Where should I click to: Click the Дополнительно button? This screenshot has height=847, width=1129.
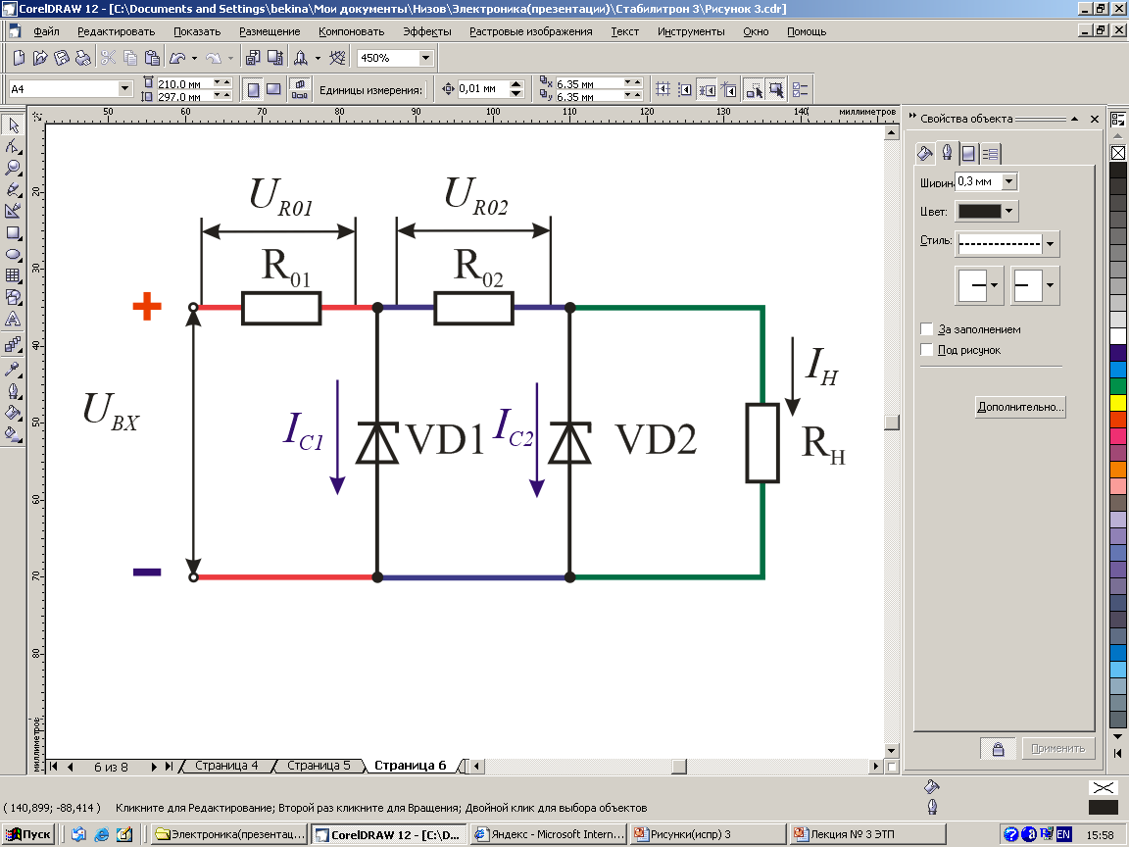[1019, 407]
